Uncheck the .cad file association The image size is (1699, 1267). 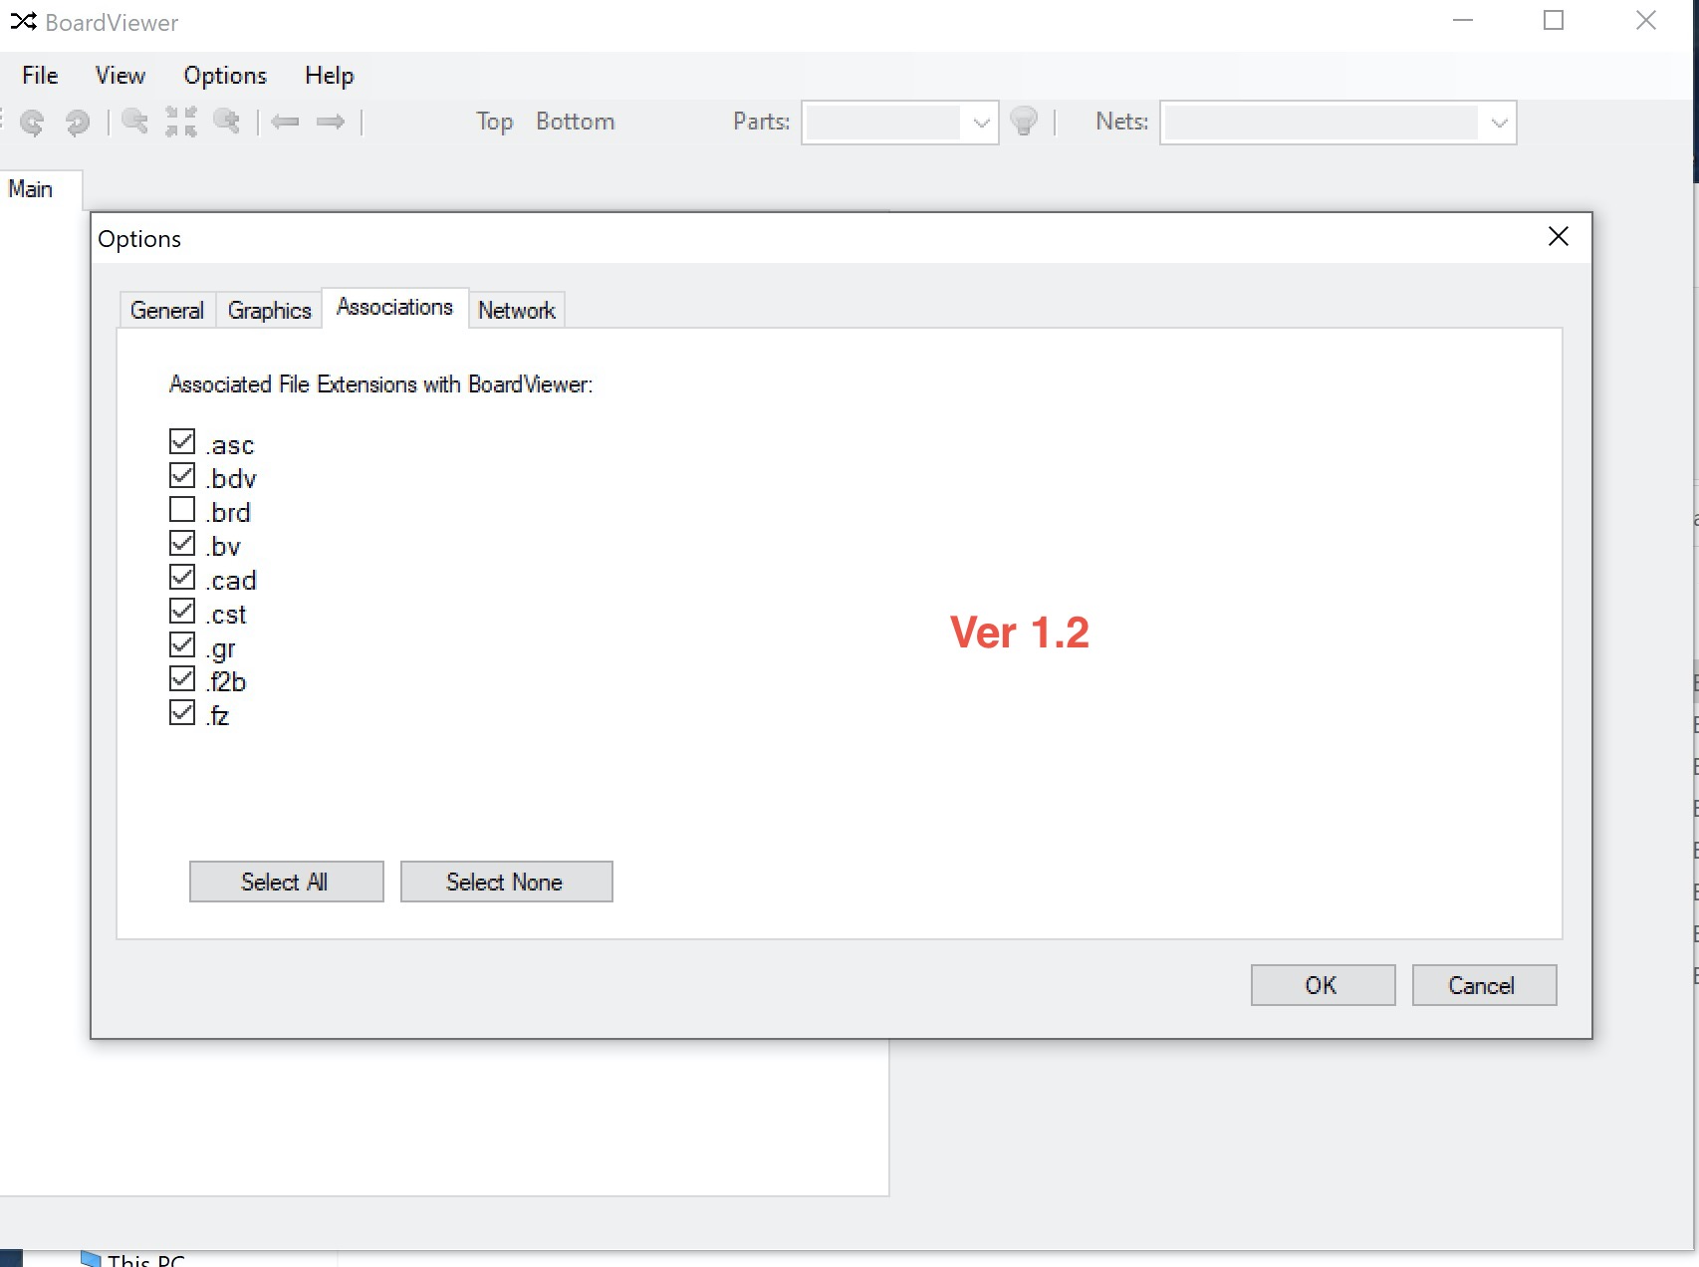pyautogui.click(x=182, y=577)
